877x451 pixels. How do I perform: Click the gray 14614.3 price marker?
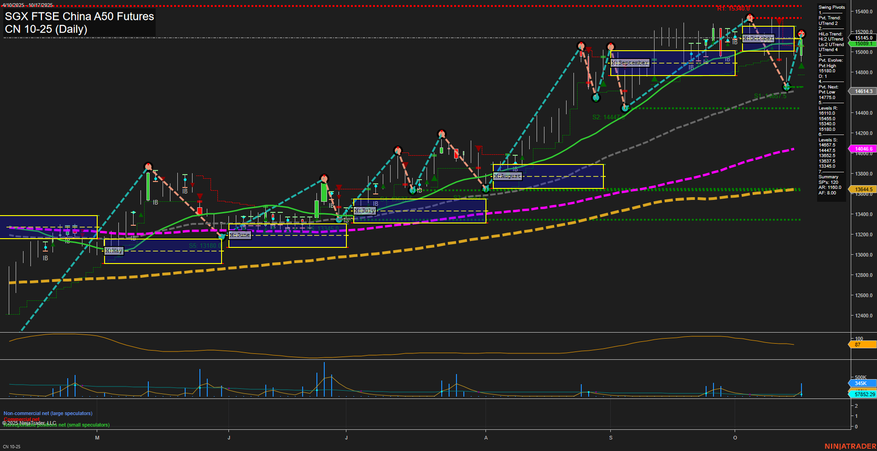pos(864,91)
